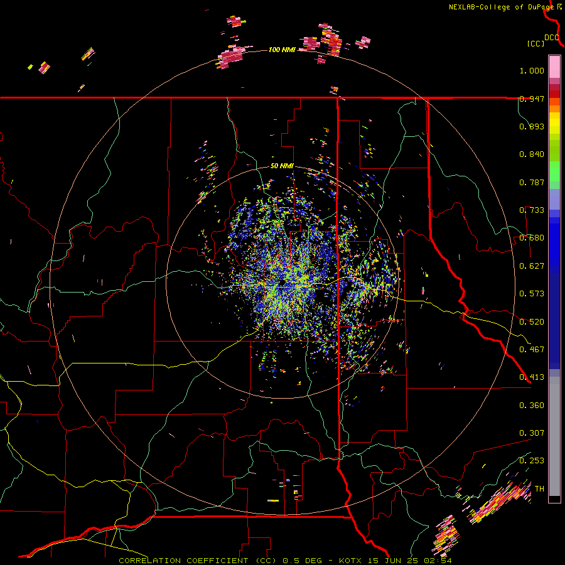Click the 0.733 scale value
This screenshot has height=565, width=565.
click(532, 210)
